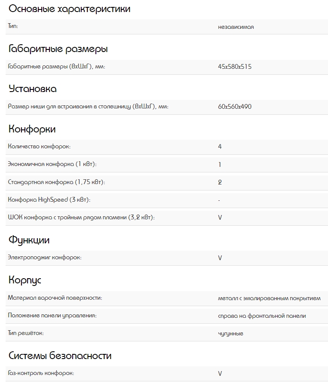Click the niche size value 60x560x490
328x387 pixels.
tap(235, 107)
